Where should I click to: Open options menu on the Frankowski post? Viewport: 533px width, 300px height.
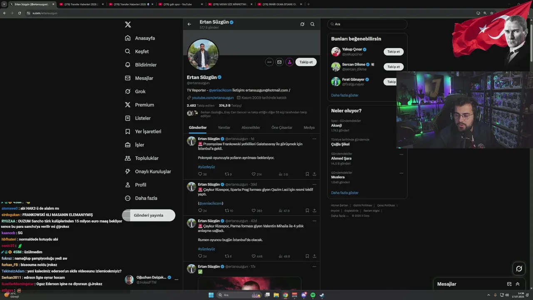pos(314,139)
